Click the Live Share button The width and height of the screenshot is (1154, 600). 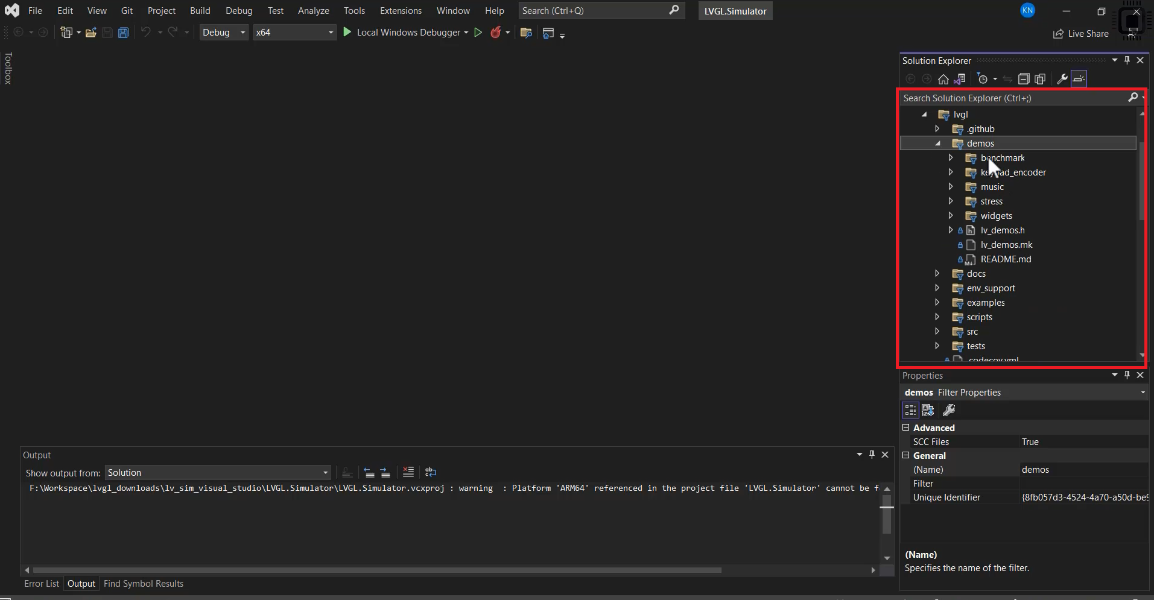point(1081,34)
